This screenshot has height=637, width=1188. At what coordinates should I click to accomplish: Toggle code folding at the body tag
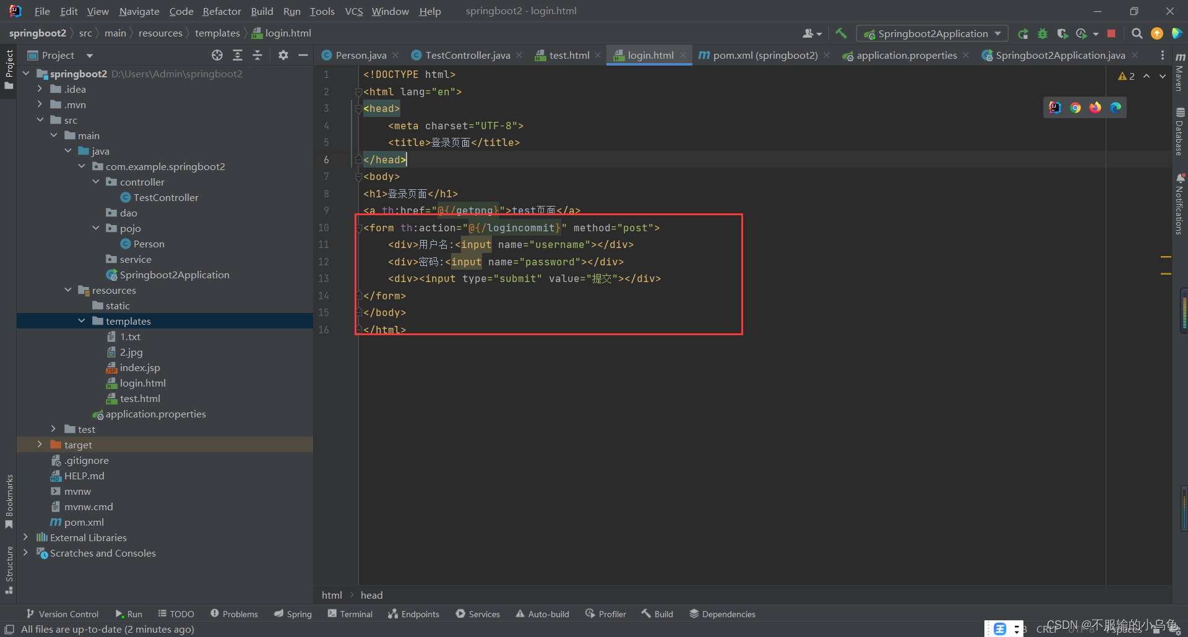click(x=358, y=177)
